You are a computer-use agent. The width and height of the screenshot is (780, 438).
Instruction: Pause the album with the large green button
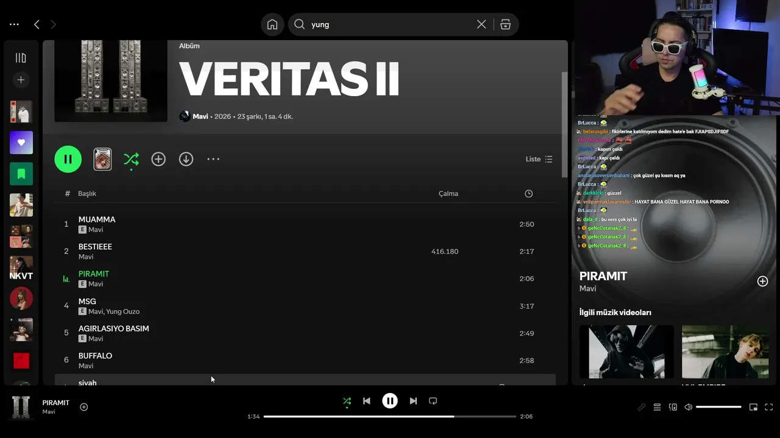[x=68, y=159]
